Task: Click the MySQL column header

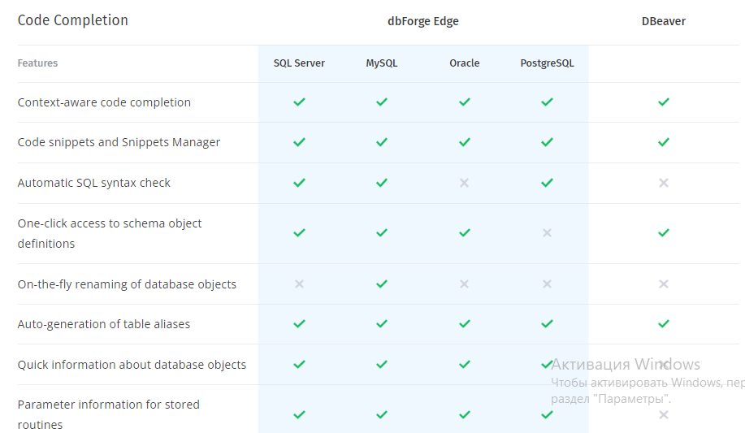Action: coord(382,63)
